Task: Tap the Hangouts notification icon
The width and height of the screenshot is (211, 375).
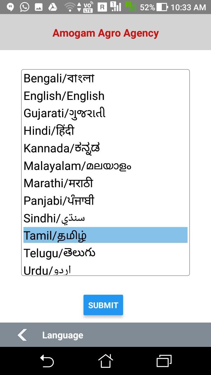Action: (x=11, y=7)
